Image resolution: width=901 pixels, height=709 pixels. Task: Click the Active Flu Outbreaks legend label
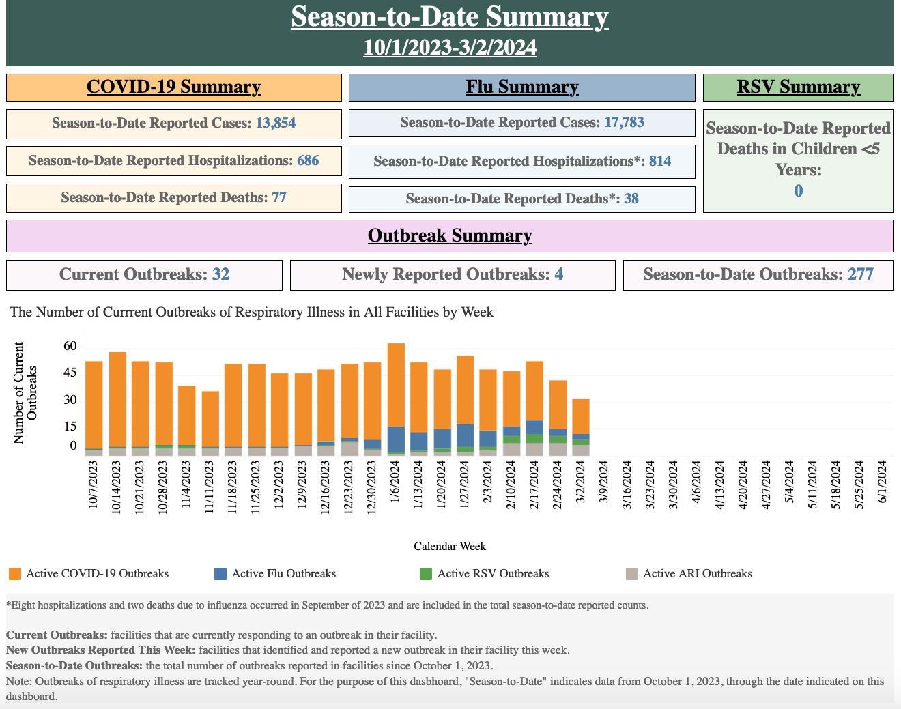[x=284, y=574]
